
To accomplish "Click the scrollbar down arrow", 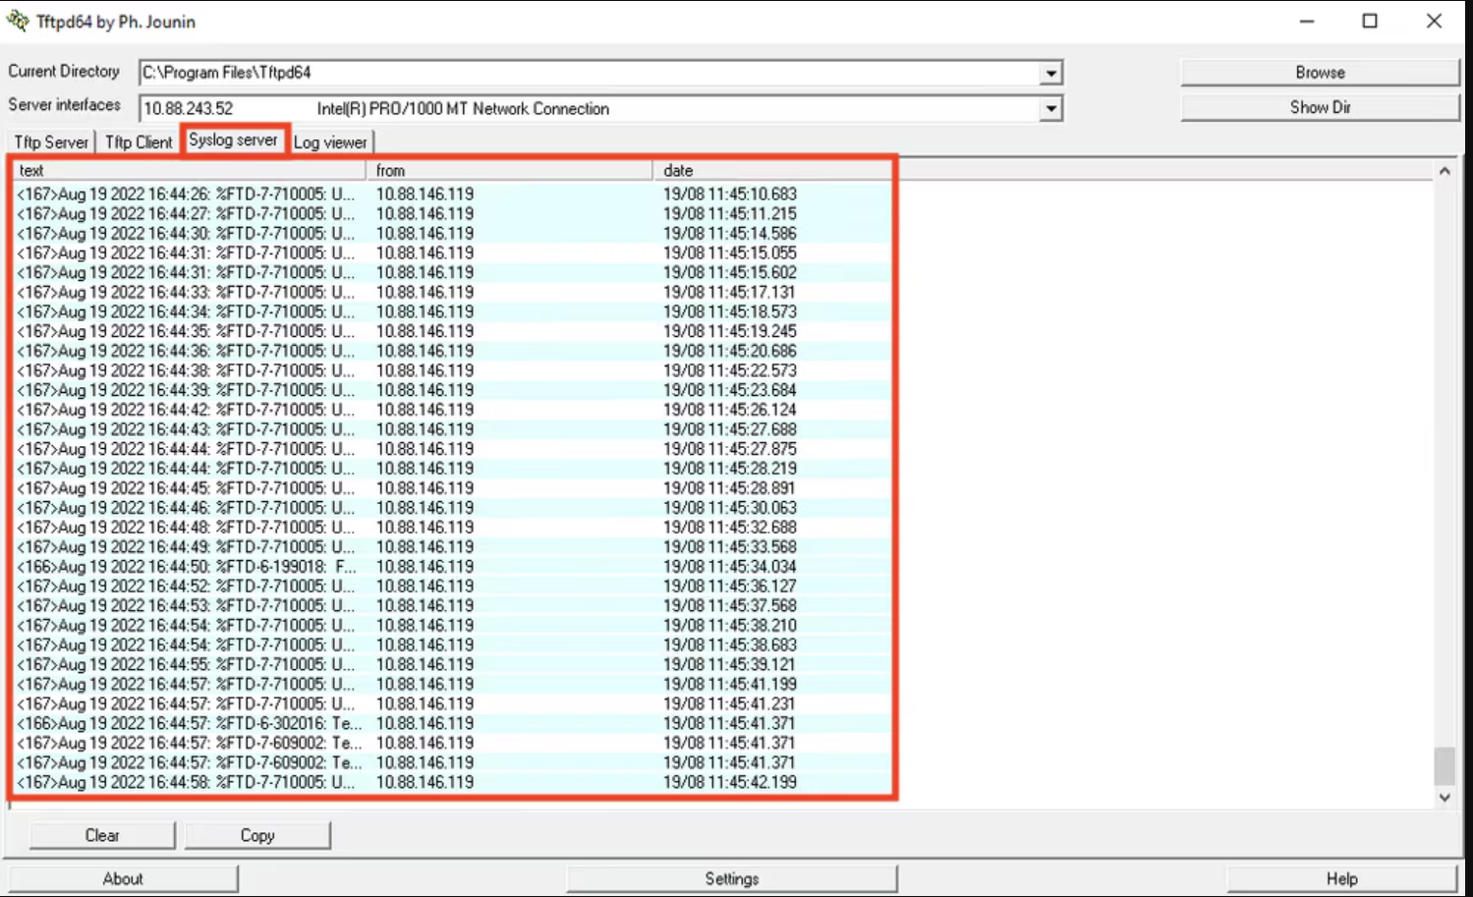I will pos(1444,798).
